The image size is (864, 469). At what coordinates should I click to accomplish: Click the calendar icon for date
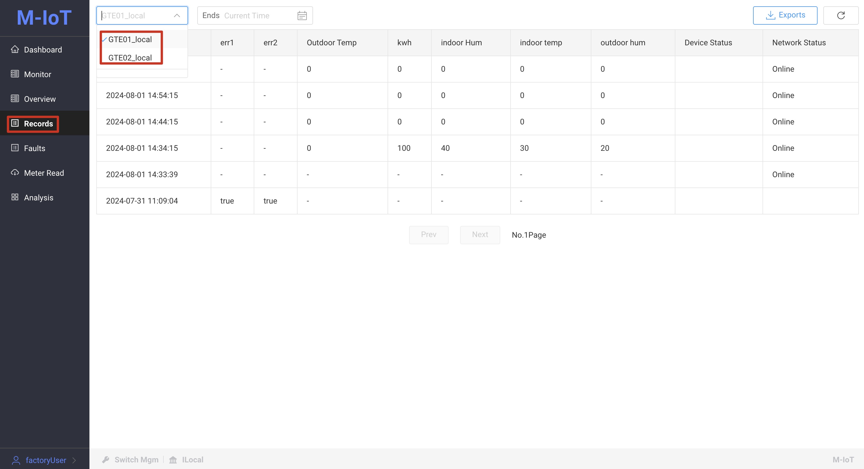303,15
